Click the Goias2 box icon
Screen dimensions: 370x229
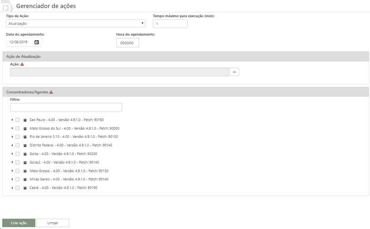pyautogui.click(x=25, y=162)
